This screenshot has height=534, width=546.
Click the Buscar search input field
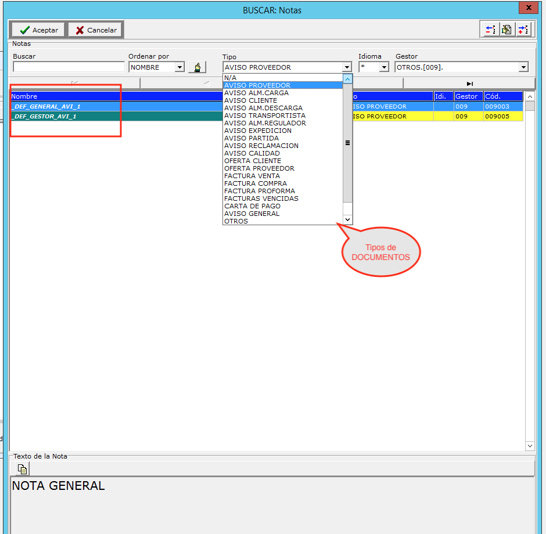point(69,67)
